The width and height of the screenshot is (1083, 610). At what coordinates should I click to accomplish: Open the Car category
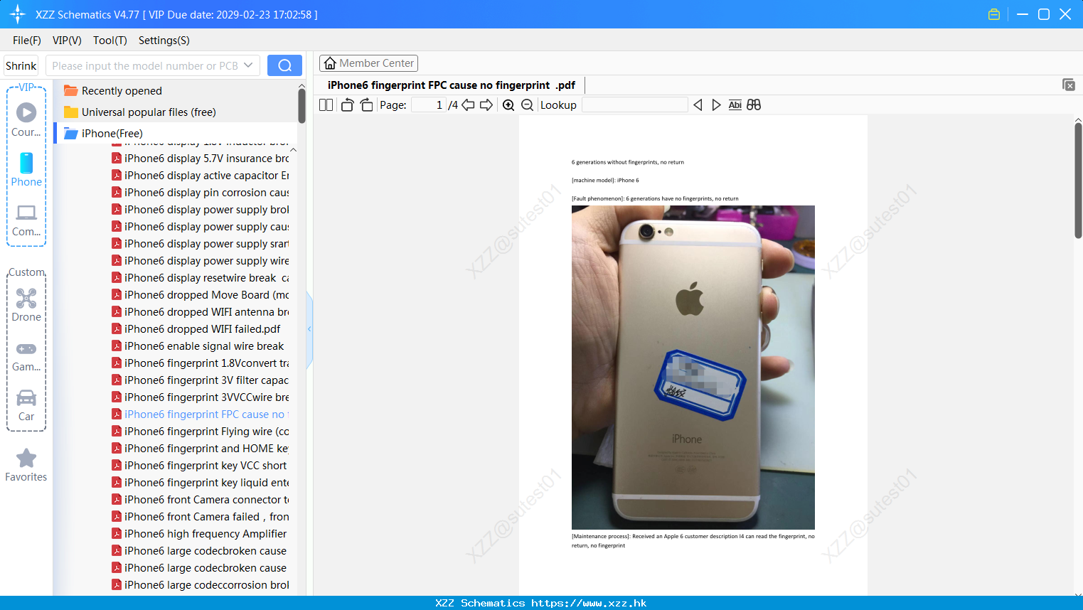pyautogui.click(x=26, y=405)
